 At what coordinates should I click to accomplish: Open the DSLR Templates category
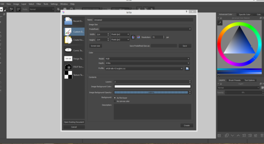click(74, 67)
